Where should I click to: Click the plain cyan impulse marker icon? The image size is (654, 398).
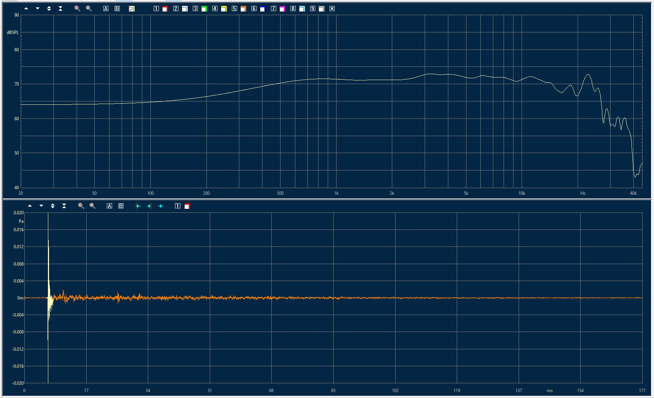tap(161, 206)
